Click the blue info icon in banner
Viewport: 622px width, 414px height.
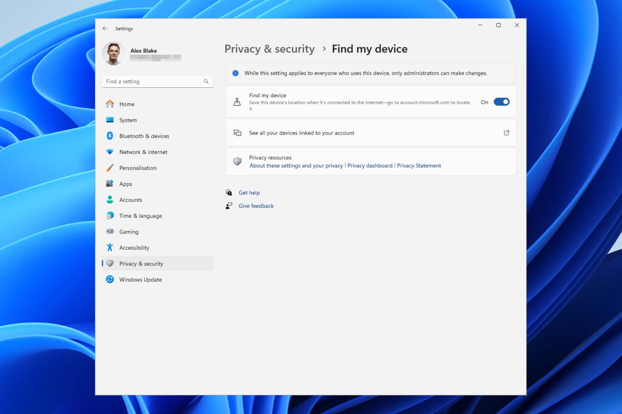tap(236, 73)
